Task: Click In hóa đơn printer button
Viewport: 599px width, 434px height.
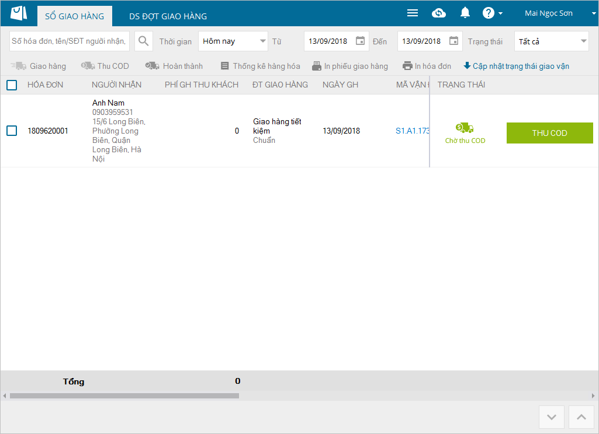Action: click(x=427, y=66)
